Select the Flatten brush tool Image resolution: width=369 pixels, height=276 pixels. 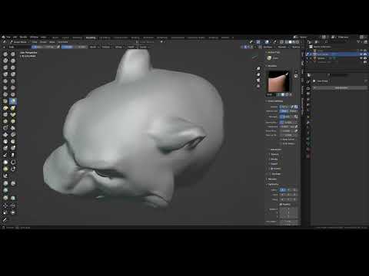[x=5, y=88]
